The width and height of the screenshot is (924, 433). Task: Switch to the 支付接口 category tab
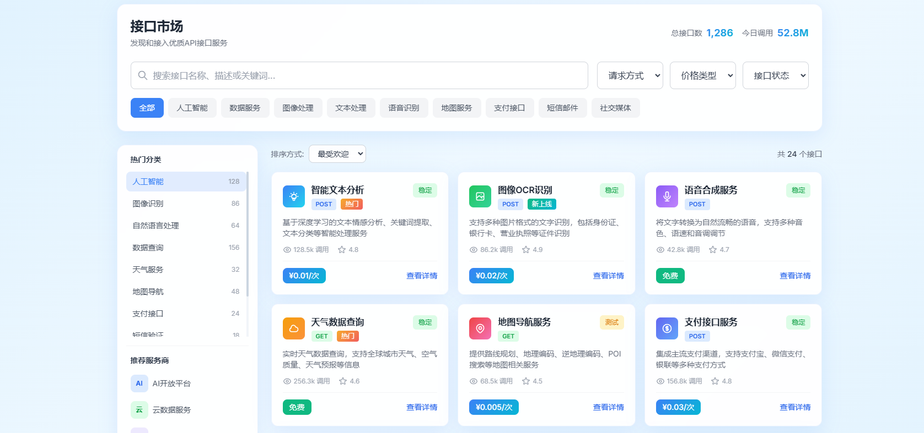509,108
